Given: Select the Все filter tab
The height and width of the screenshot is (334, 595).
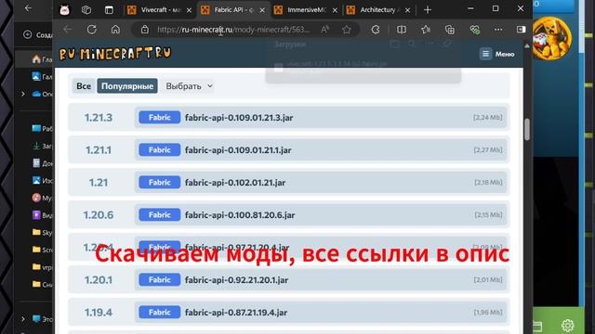Looking at the screenshot, I should point(84,86).
